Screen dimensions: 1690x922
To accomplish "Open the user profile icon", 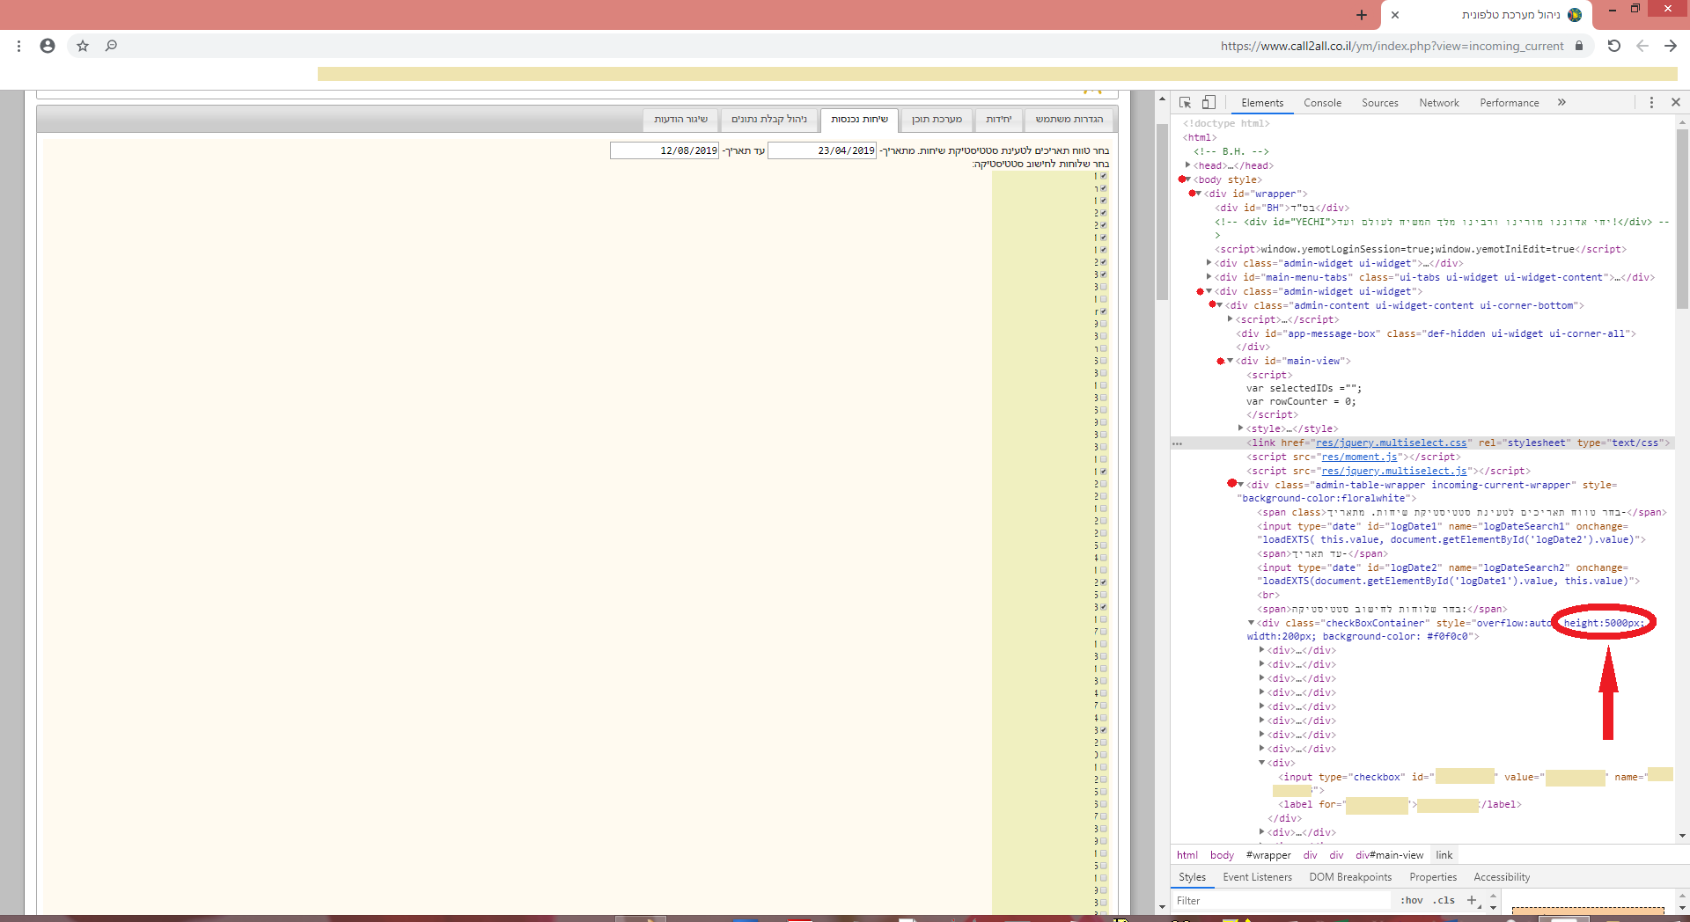I will point(48,46).
